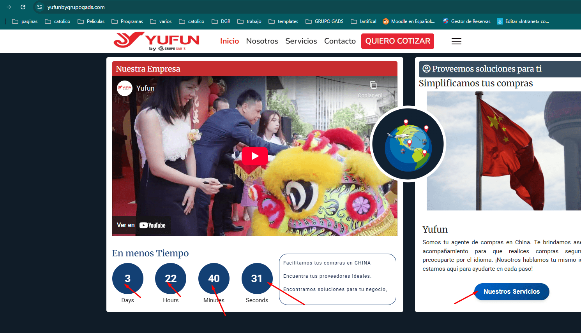Click text Facilitamos tus compras en CHINA
The width and height of the screenshot is (581, 333).
(x=327, y=263)
